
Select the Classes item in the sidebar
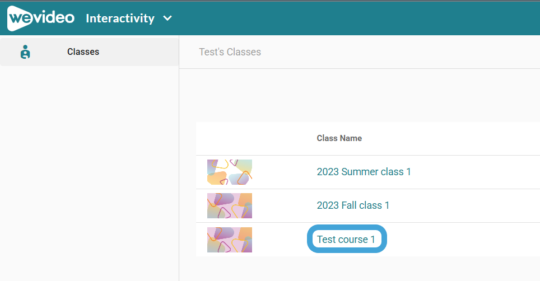(x=89, y=52)
